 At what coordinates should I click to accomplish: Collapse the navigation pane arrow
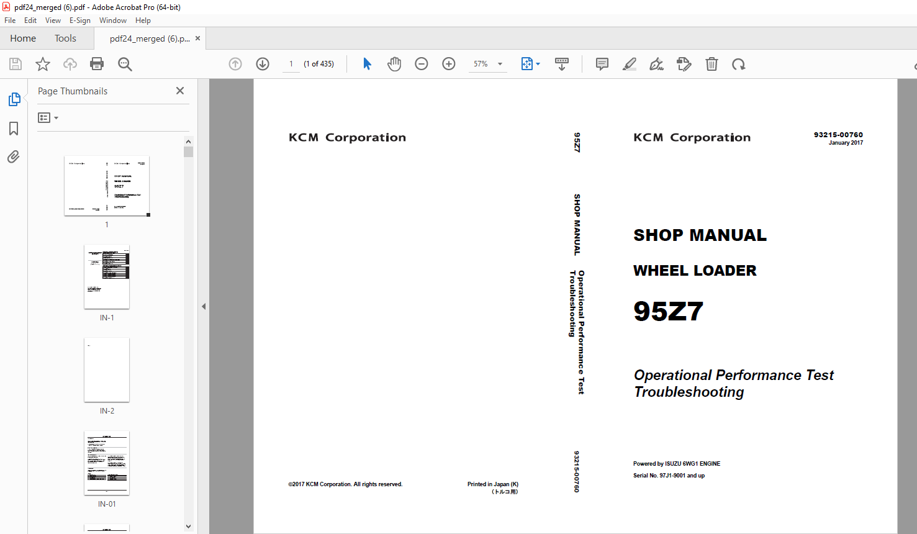click(204, 306)
